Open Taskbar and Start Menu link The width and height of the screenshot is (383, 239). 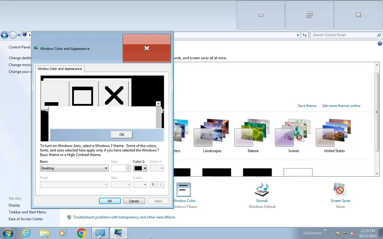[x=27, y=212]
